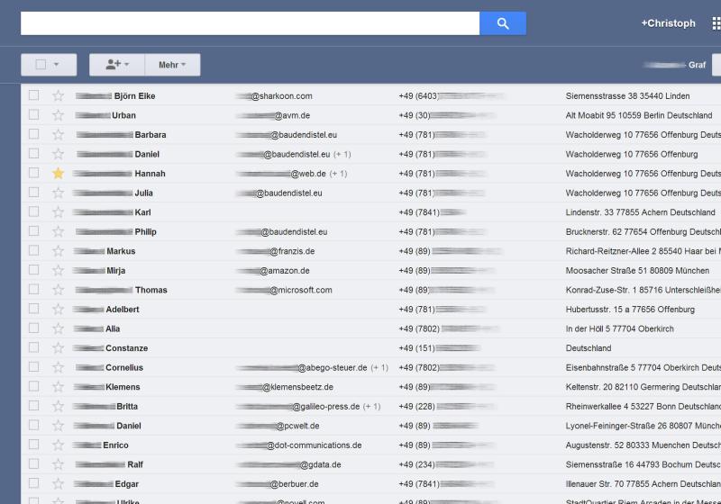Check the box next to Thomas
721x504 pixels.
click(34, 290)
